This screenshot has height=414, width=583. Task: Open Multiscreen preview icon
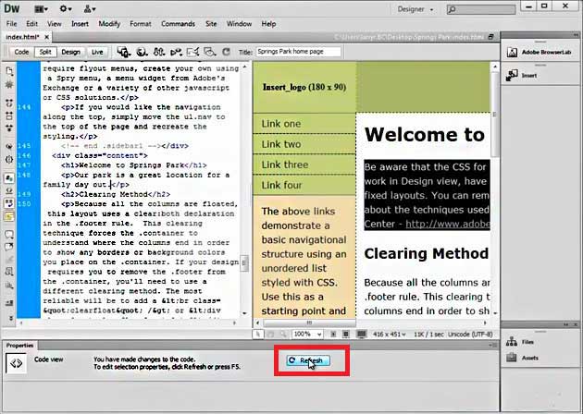click(124, 52)
